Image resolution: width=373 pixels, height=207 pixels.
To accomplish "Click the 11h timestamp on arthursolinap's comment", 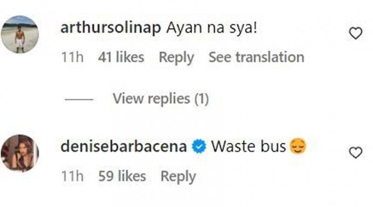I will click(72, 57).
